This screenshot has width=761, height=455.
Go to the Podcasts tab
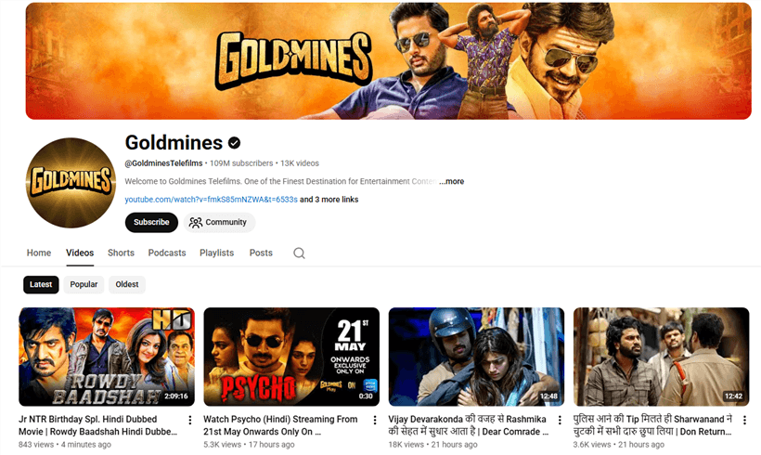pyautogui.click(x=167, y=253)
